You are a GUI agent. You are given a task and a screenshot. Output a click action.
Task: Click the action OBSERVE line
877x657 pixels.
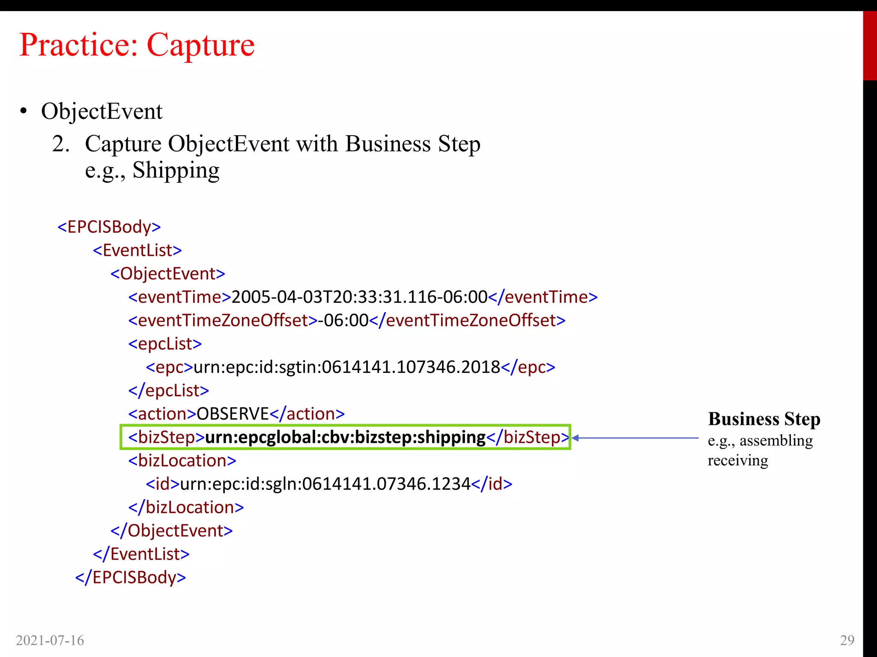click(236, 414)
